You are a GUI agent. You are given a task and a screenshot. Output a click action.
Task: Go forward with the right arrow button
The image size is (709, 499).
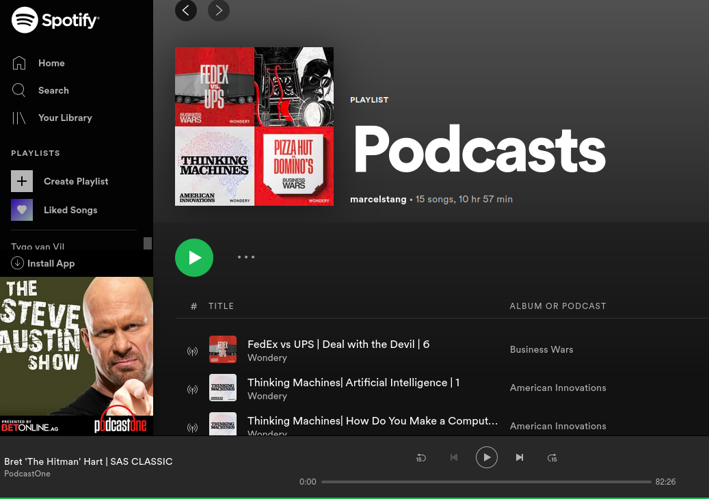(219, 10)
